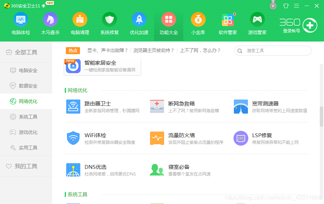Select 全部工具 in the sidebar

click(x=26, y=52)
